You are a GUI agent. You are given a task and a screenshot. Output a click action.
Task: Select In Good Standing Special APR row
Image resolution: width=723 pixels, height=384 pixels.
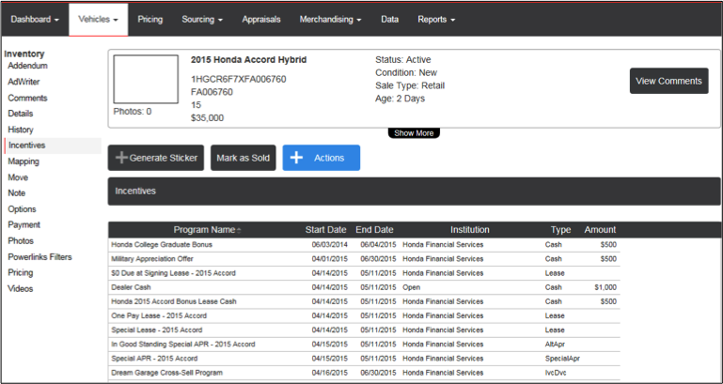[364, 345]
